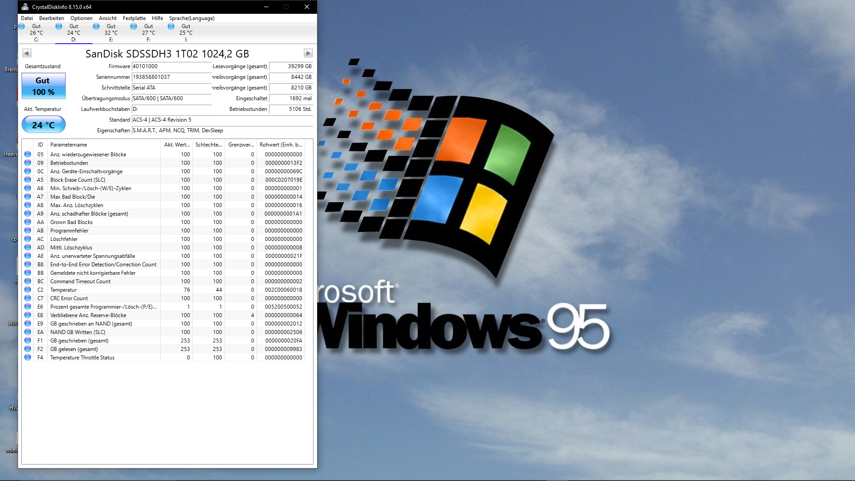Click status orb for CRC Error Count

(x=28, y=298)
